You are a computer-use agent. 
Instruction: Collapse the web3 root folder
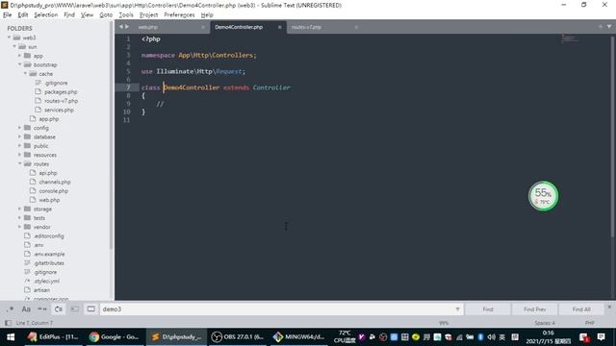point(9,37)
